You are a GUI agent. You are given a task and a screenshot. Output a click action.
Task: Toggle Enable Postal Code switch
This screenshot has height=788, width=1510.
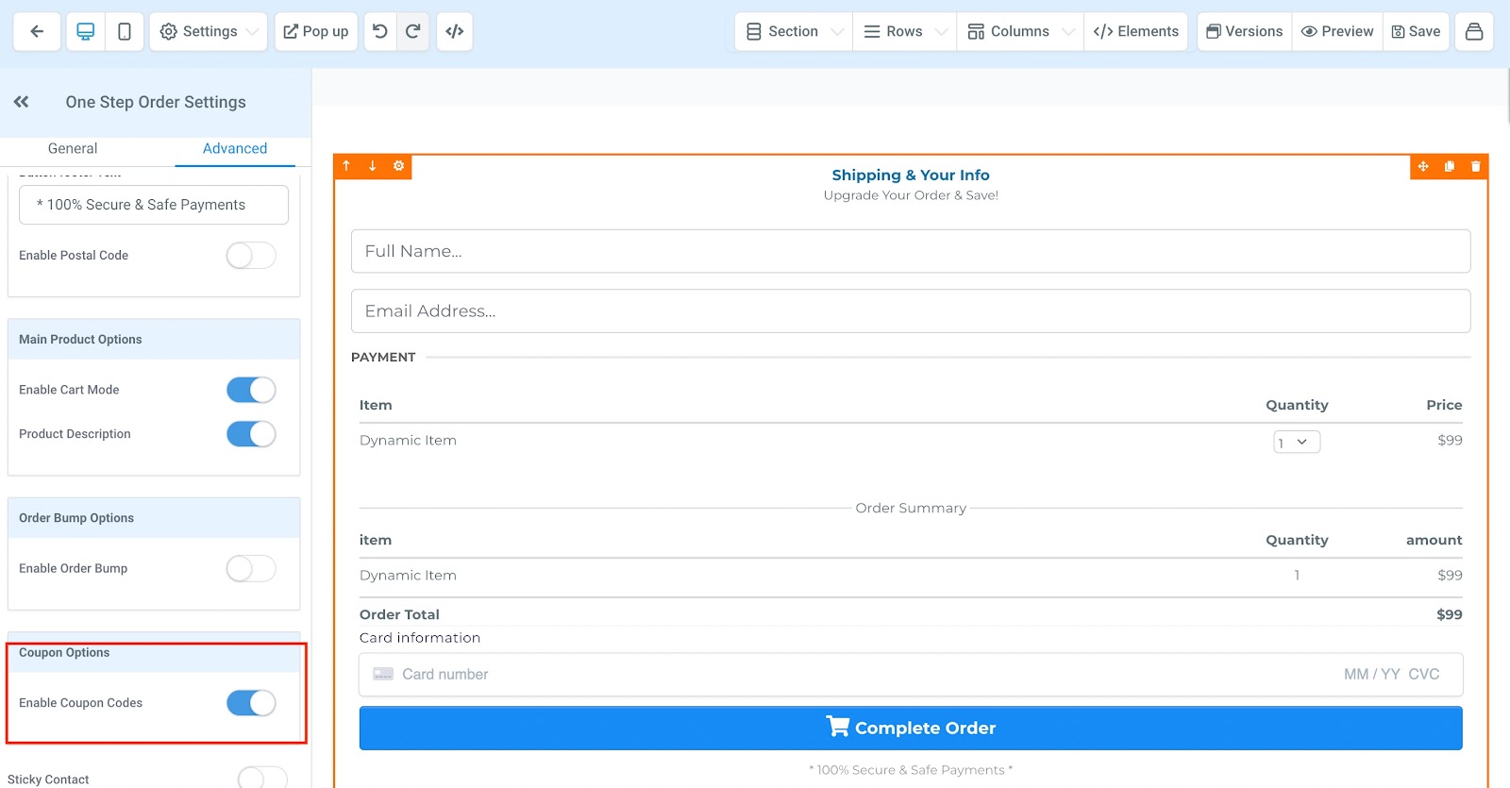tap(251, 256)
